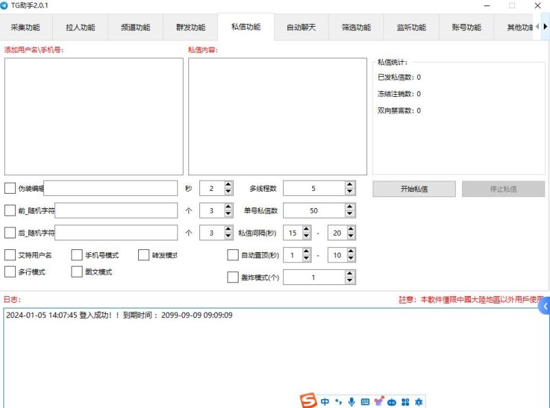
Task: Enable the 伪装编辑 checkbox
Action: 10,188
